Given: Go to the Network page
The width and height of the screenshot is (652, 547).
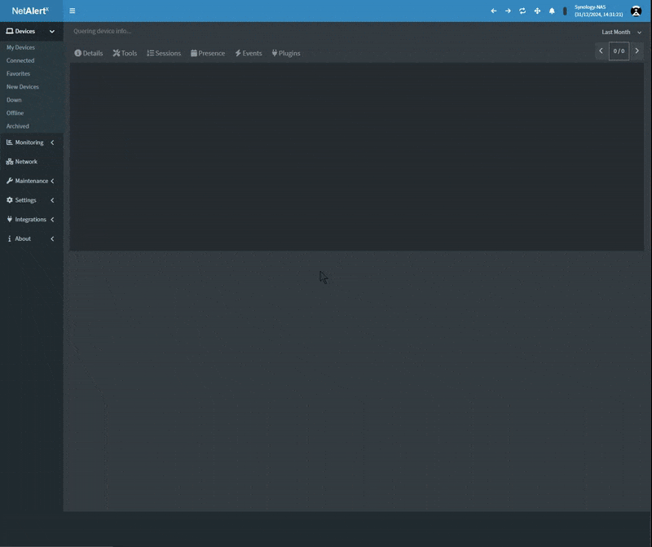Looking at the screenshot, I should 26,161.
